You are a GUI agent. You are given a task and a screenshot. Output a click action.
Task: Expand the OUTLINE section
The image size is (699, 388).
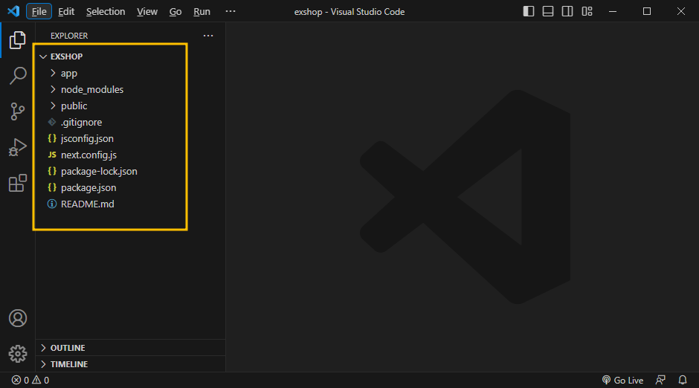pyautogui.click(x=130, y=348)
